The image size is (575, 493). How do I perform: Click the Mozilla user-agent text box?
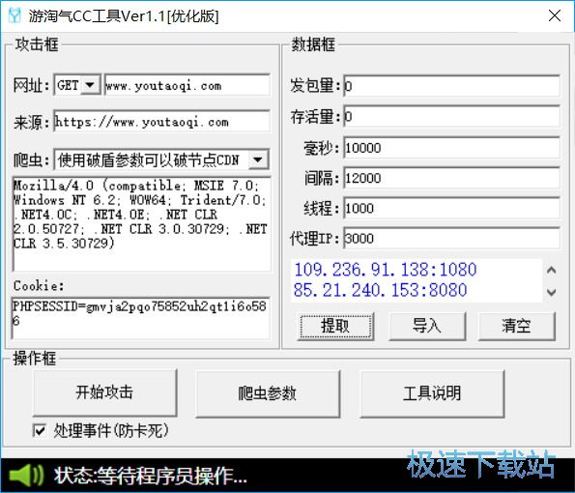[x=141, y=224]
